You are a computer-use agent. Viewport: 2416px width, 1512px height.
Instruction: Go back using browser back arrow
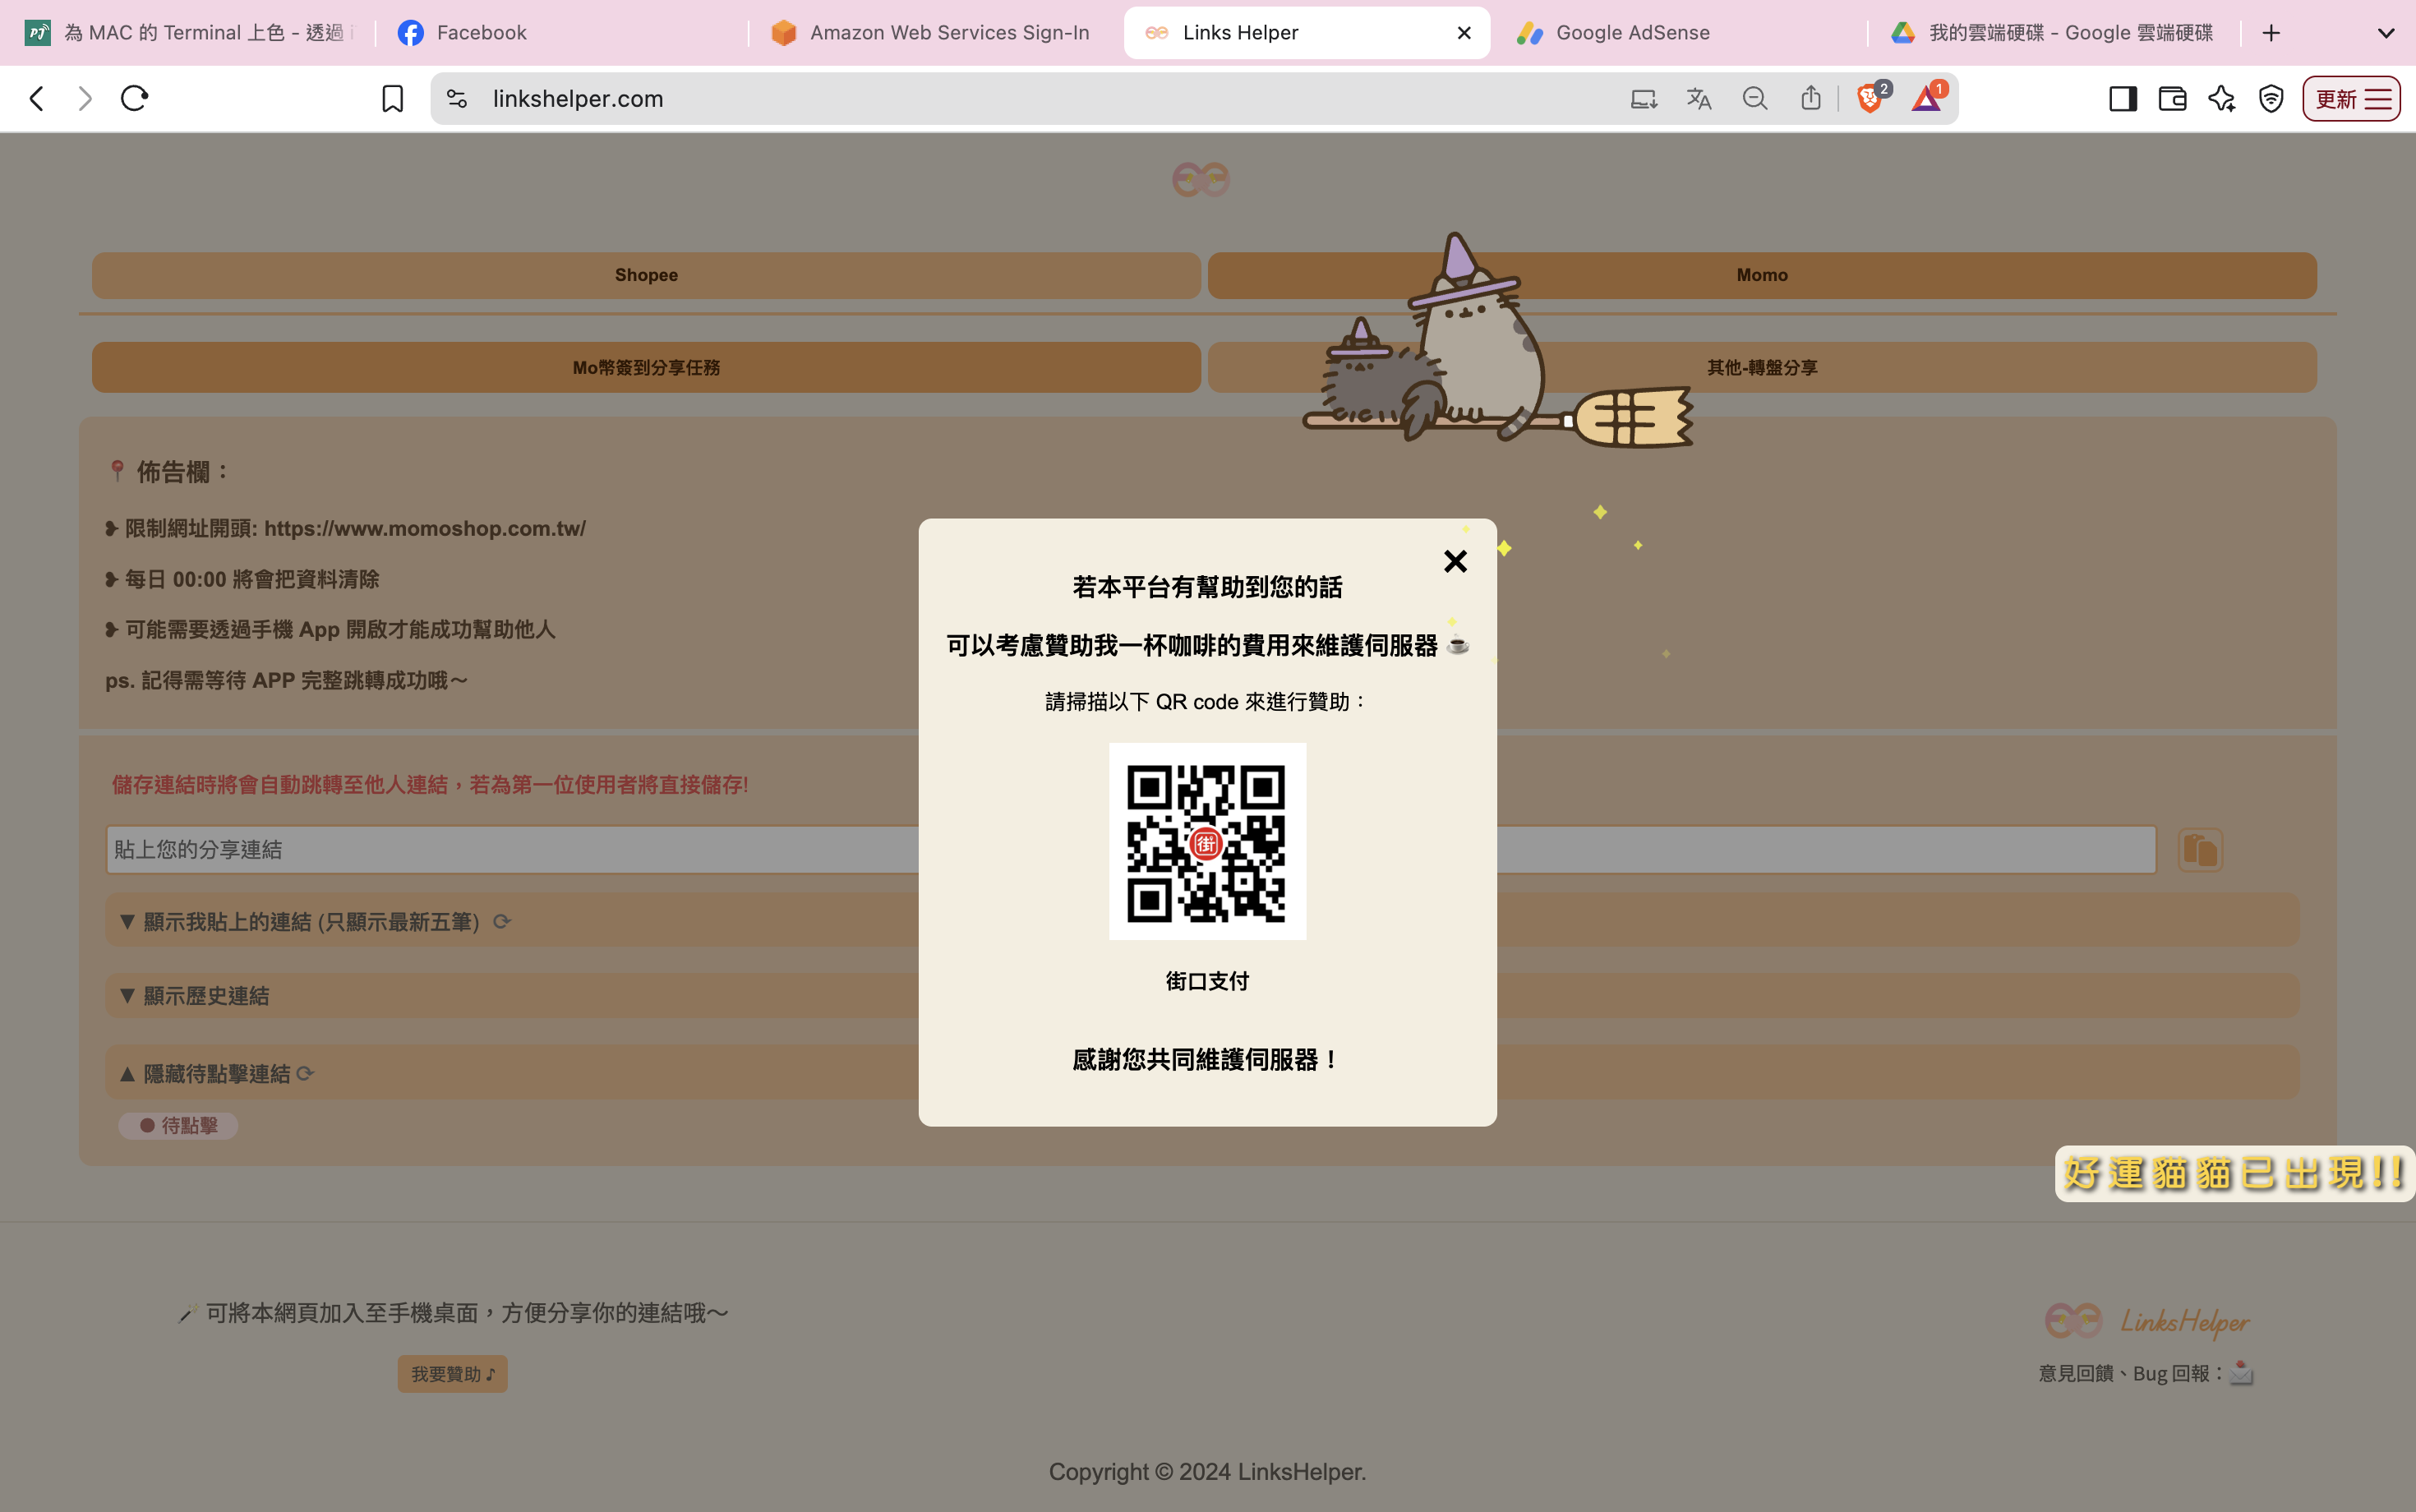coord(37,98)
